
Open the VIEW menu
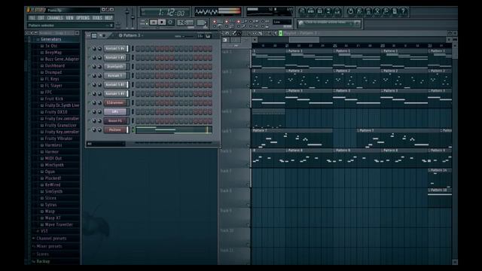69,18
